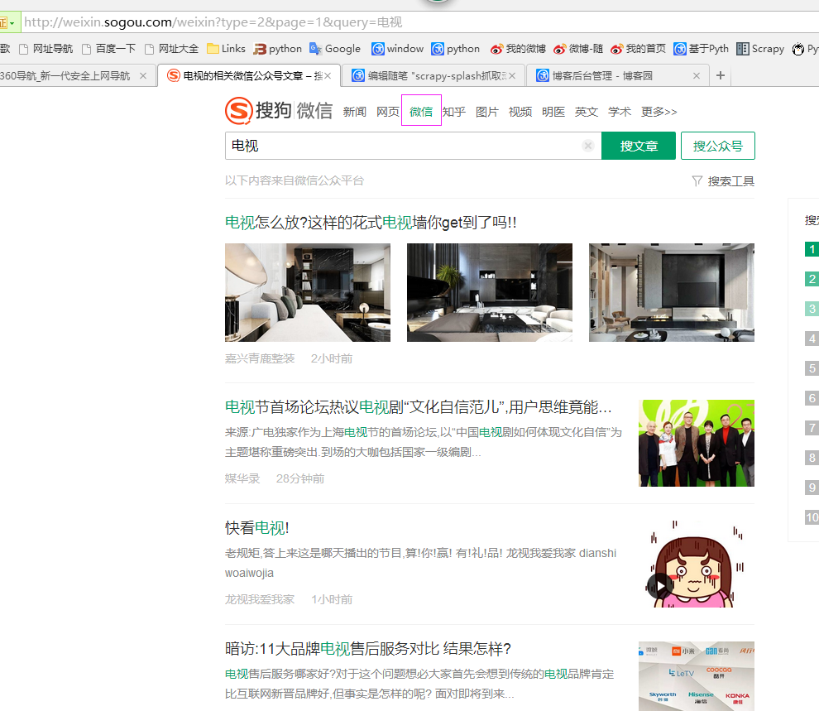The width and height of the screenshot is (819, 711).
Task: Close the 博客后台管理 tab
Action: point(697,76)
